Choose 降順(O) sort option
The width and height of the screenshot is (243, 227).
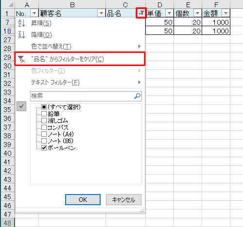pyautogui.click(x=80, y=35)
